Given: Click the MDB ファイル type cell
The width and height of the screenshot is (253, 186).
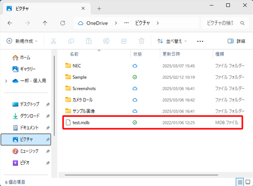Looking at the screenshot, I should point(227,122).
